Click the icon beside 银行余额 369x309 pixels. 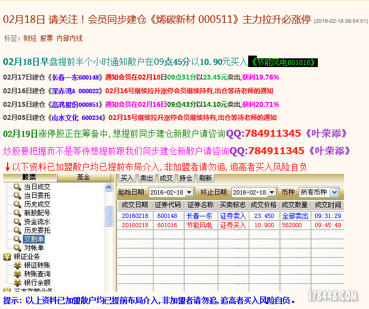pos(17,283)
